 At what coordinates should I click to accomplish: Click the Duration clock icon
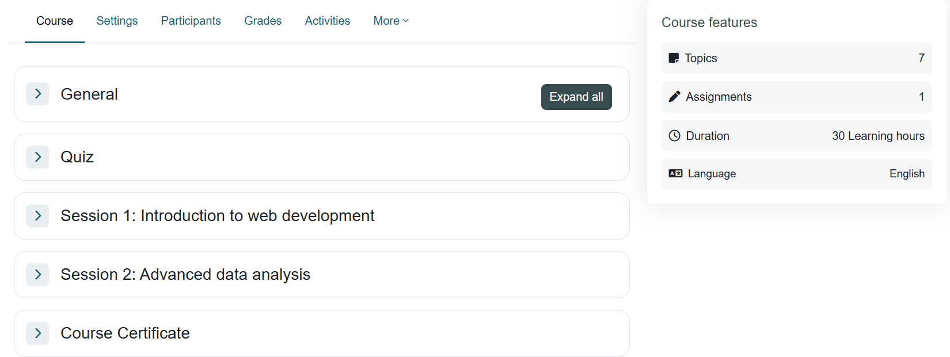click(x=674, y=136)
